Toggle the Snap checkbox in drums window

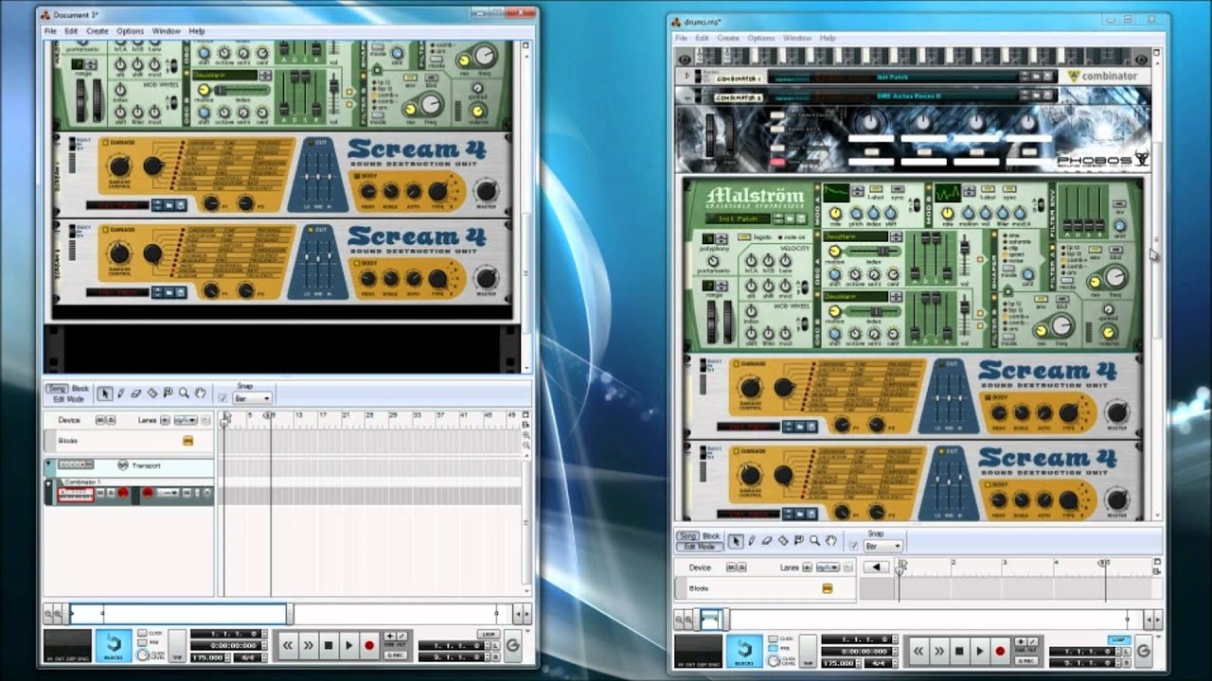(x=853, y=546)
